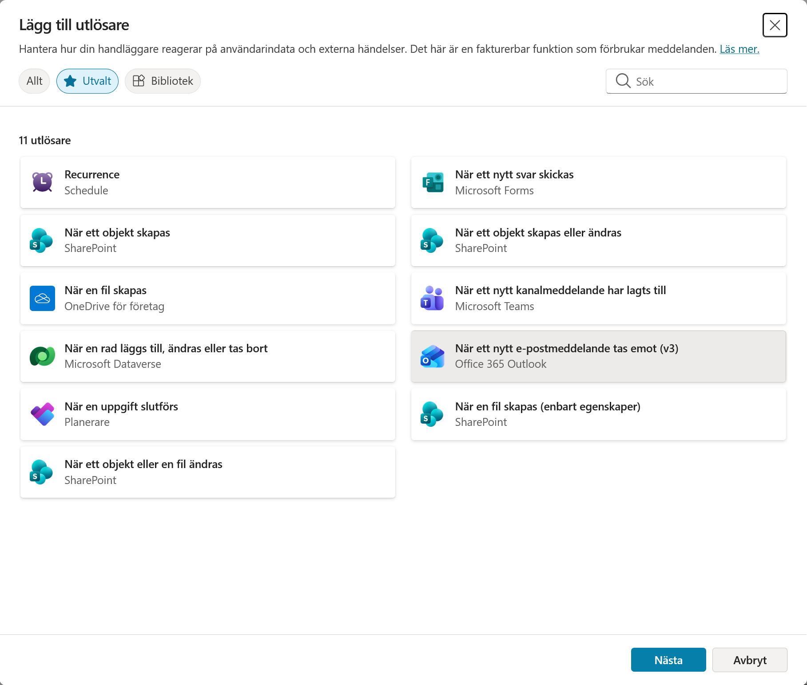807x685 pixels.
Task: Click the Bibliotek library icon
Action: click(139, 81)
